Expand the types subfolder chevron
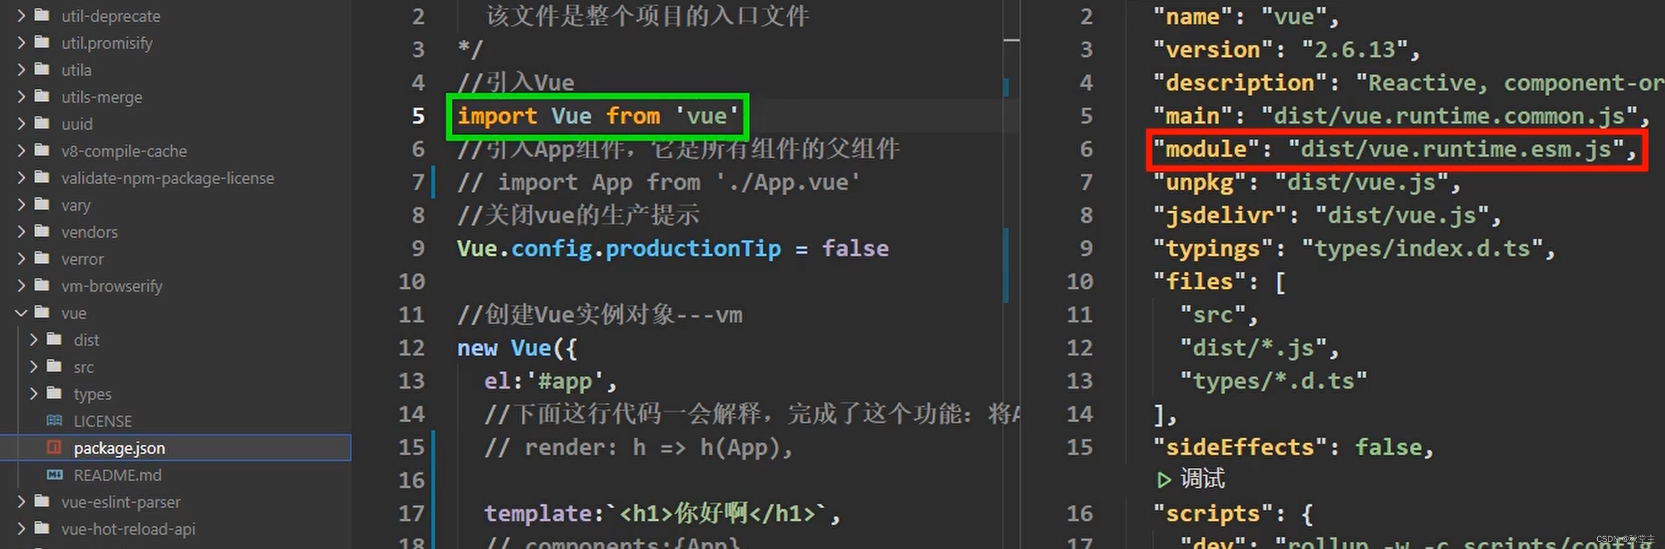The image size is (1665, 549). click(x=34, y=393)
